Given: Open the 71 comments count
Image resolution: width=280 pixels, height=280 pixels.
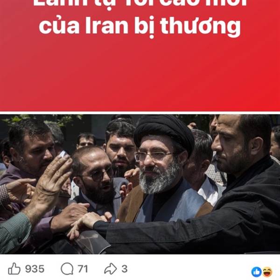Looking at the screenshot, I should [x=83, y=269].
